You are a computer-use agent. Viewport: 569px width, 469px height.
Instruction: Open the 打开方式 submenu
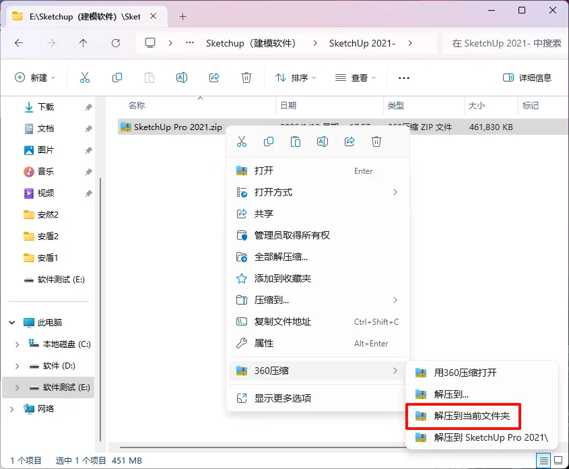[x=318, y=192]
